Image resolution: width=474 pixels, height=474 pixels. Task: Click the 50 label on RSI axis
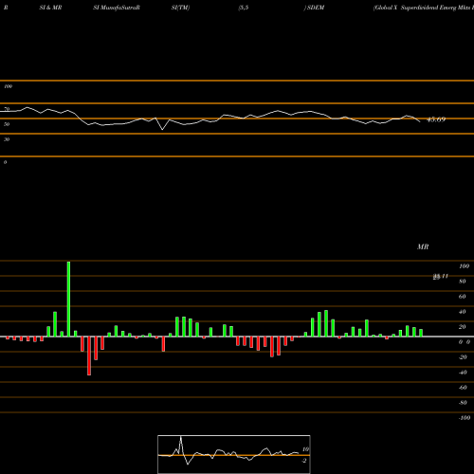pyautogui.click(x=7, y=124)
